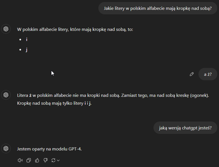
Task: Regenerate the last response
Action: [x=53, y=160]
